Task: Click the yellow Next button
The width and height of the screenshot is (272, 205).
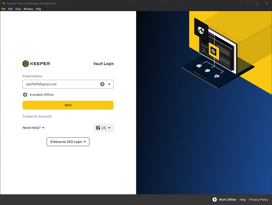Action: (68, 105)
